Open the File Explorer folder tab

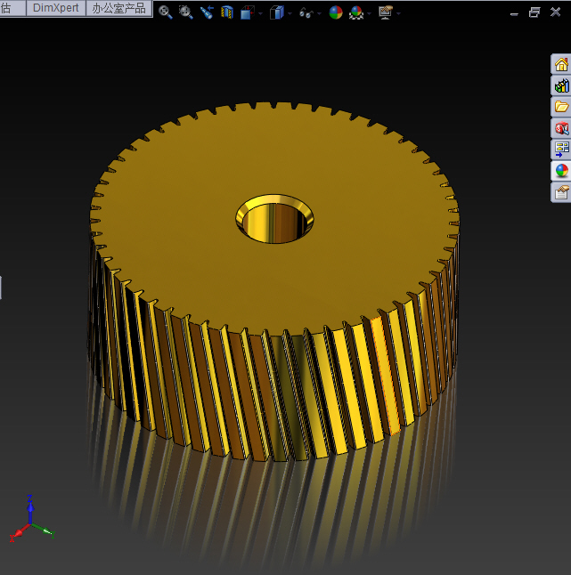tap(561, 107)
